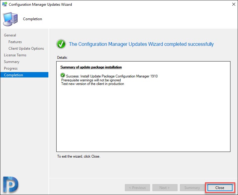Image resolution: width=238 pixels, height=195 pixels.
Task: Go to License Terms step
Action: [x=15, y=55]
